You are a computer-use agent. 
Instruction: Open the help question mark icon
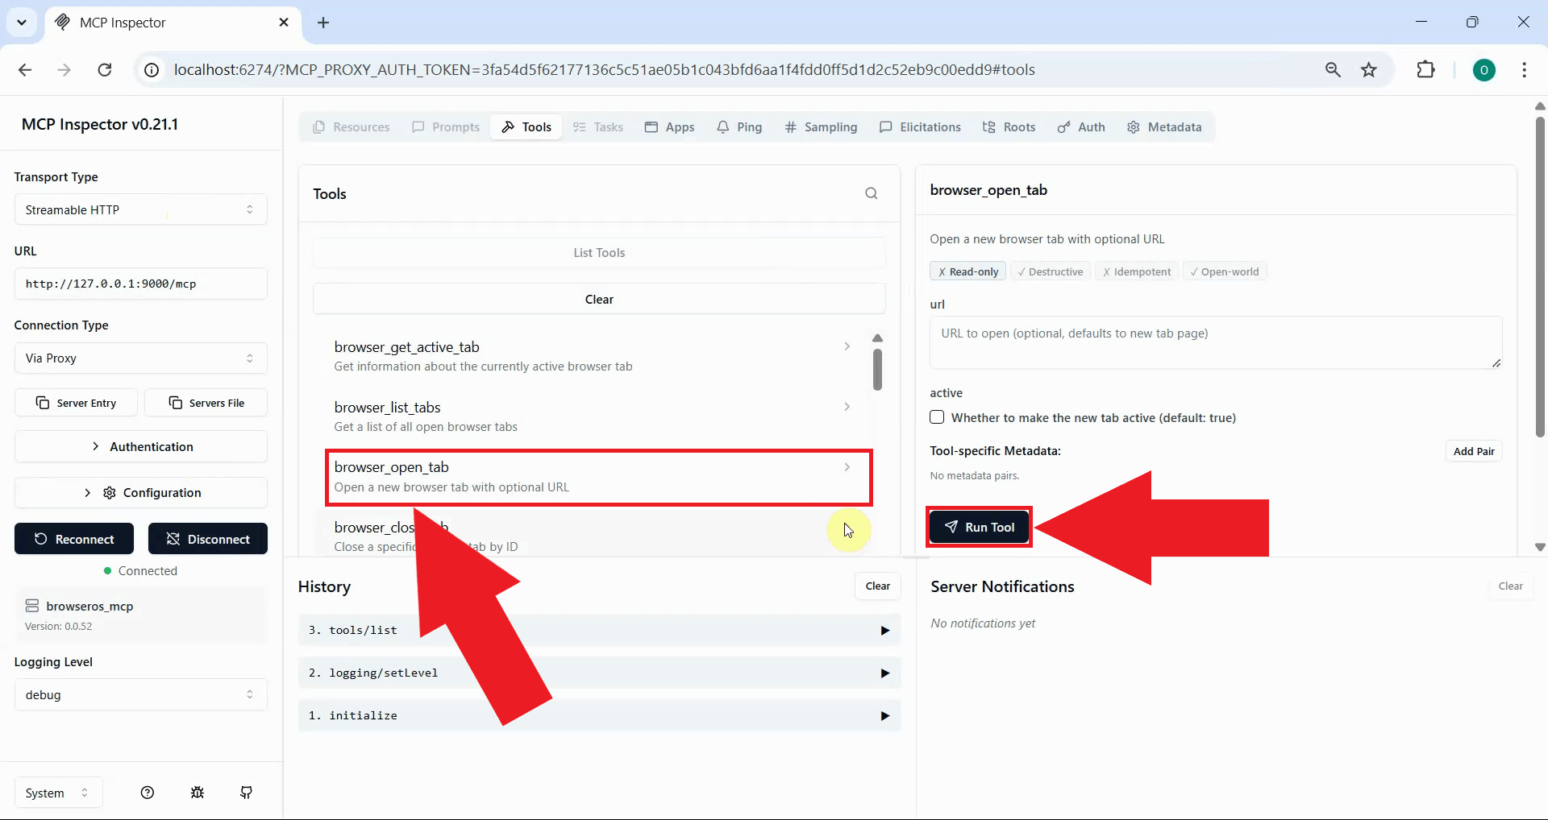coord(147,793)
